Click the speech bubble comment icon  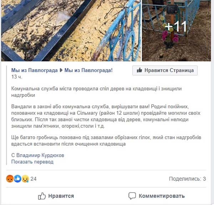click(132, 196)
